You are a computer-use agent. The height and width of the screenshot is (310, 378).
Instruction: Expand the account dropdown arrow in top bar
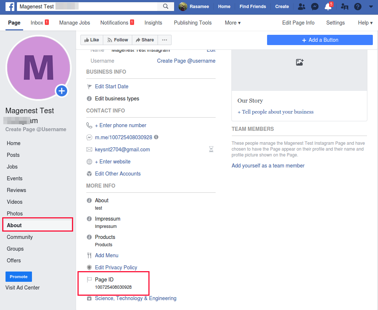371,7
